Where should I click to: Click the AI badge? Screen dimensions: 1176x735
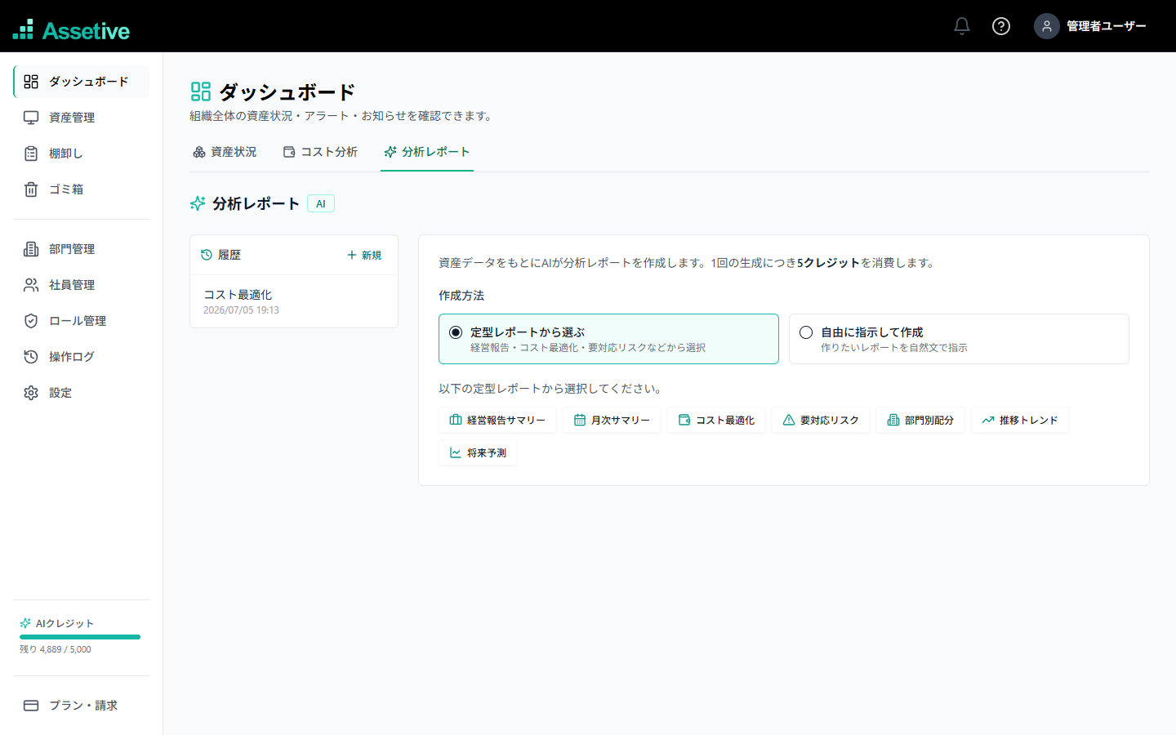321,203
